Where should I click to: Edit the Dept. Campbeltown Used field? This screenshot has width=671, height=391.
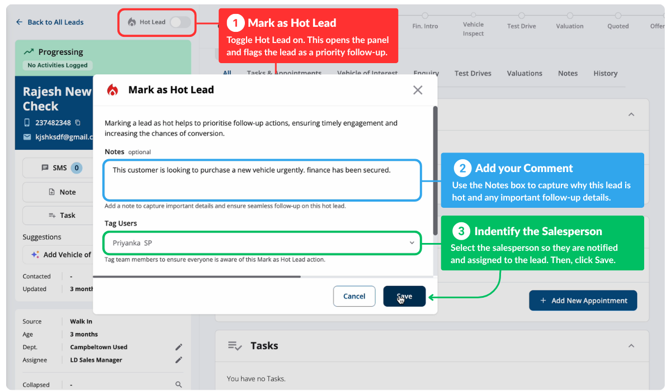pyautogui.click(x=179, y=347)
